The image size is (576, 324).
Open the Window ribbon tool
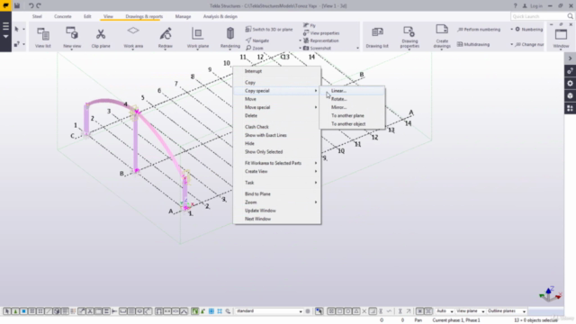pos(561,38)
